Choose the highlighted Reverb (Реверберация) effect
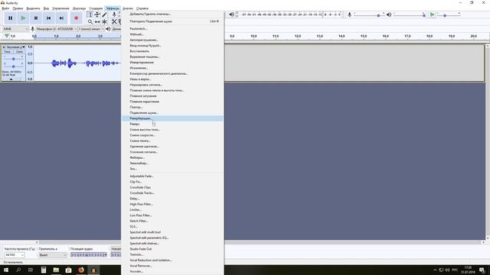Screen dimensions: 490x275 coord(172,118)
